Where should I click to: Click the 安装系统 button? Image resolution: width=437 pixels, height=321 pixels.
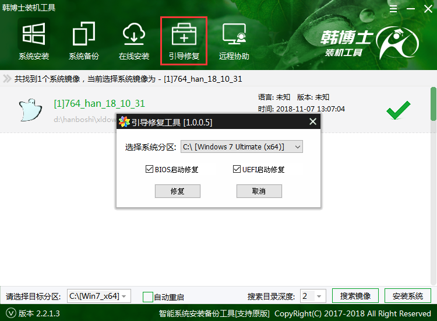[408, 295]
